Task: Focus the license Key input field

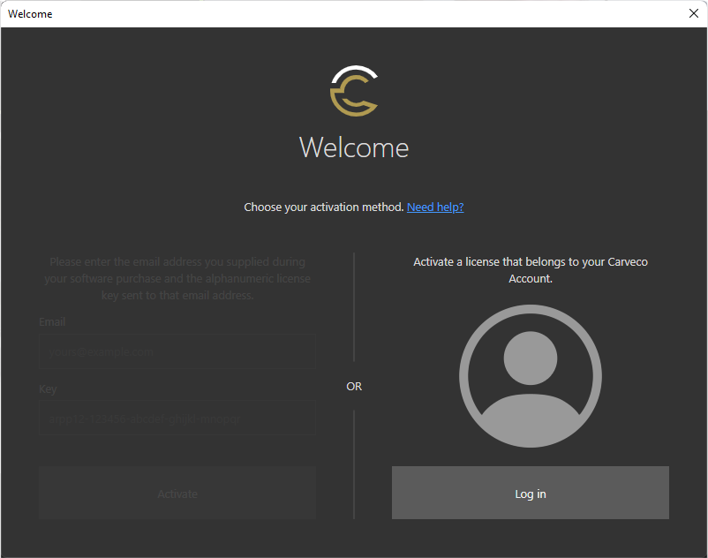Action: [x=177, y=418]
